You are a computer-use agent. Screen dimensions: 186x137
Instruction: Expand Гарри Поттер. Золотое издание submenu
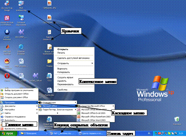point(58,110)
